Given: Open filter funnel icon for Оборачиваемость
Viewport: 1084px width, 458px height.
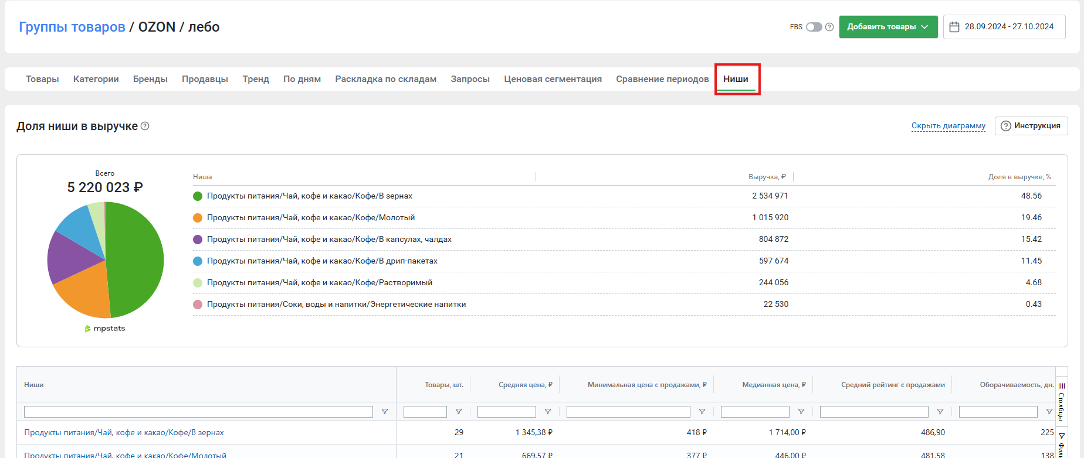Looking at the screenshot, I should pyautogui.click(x=1049, y=412).
